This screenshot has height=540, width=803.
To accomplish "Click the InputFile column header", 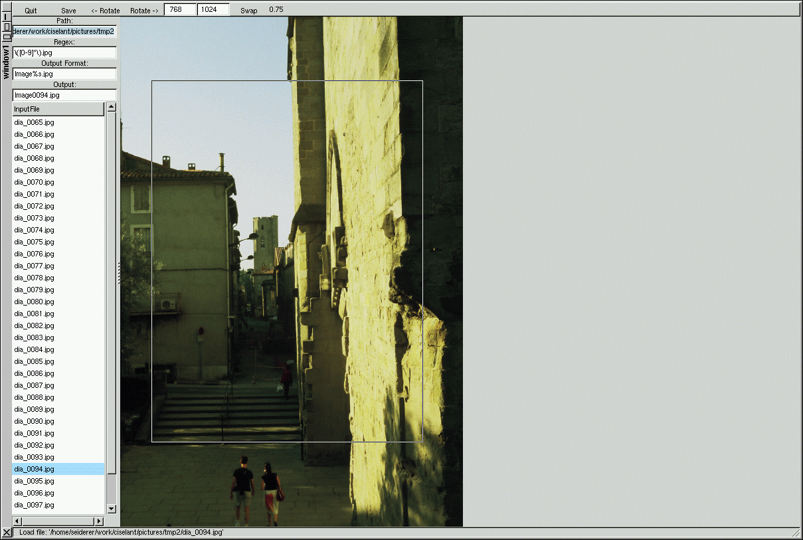I will [58, 109].
